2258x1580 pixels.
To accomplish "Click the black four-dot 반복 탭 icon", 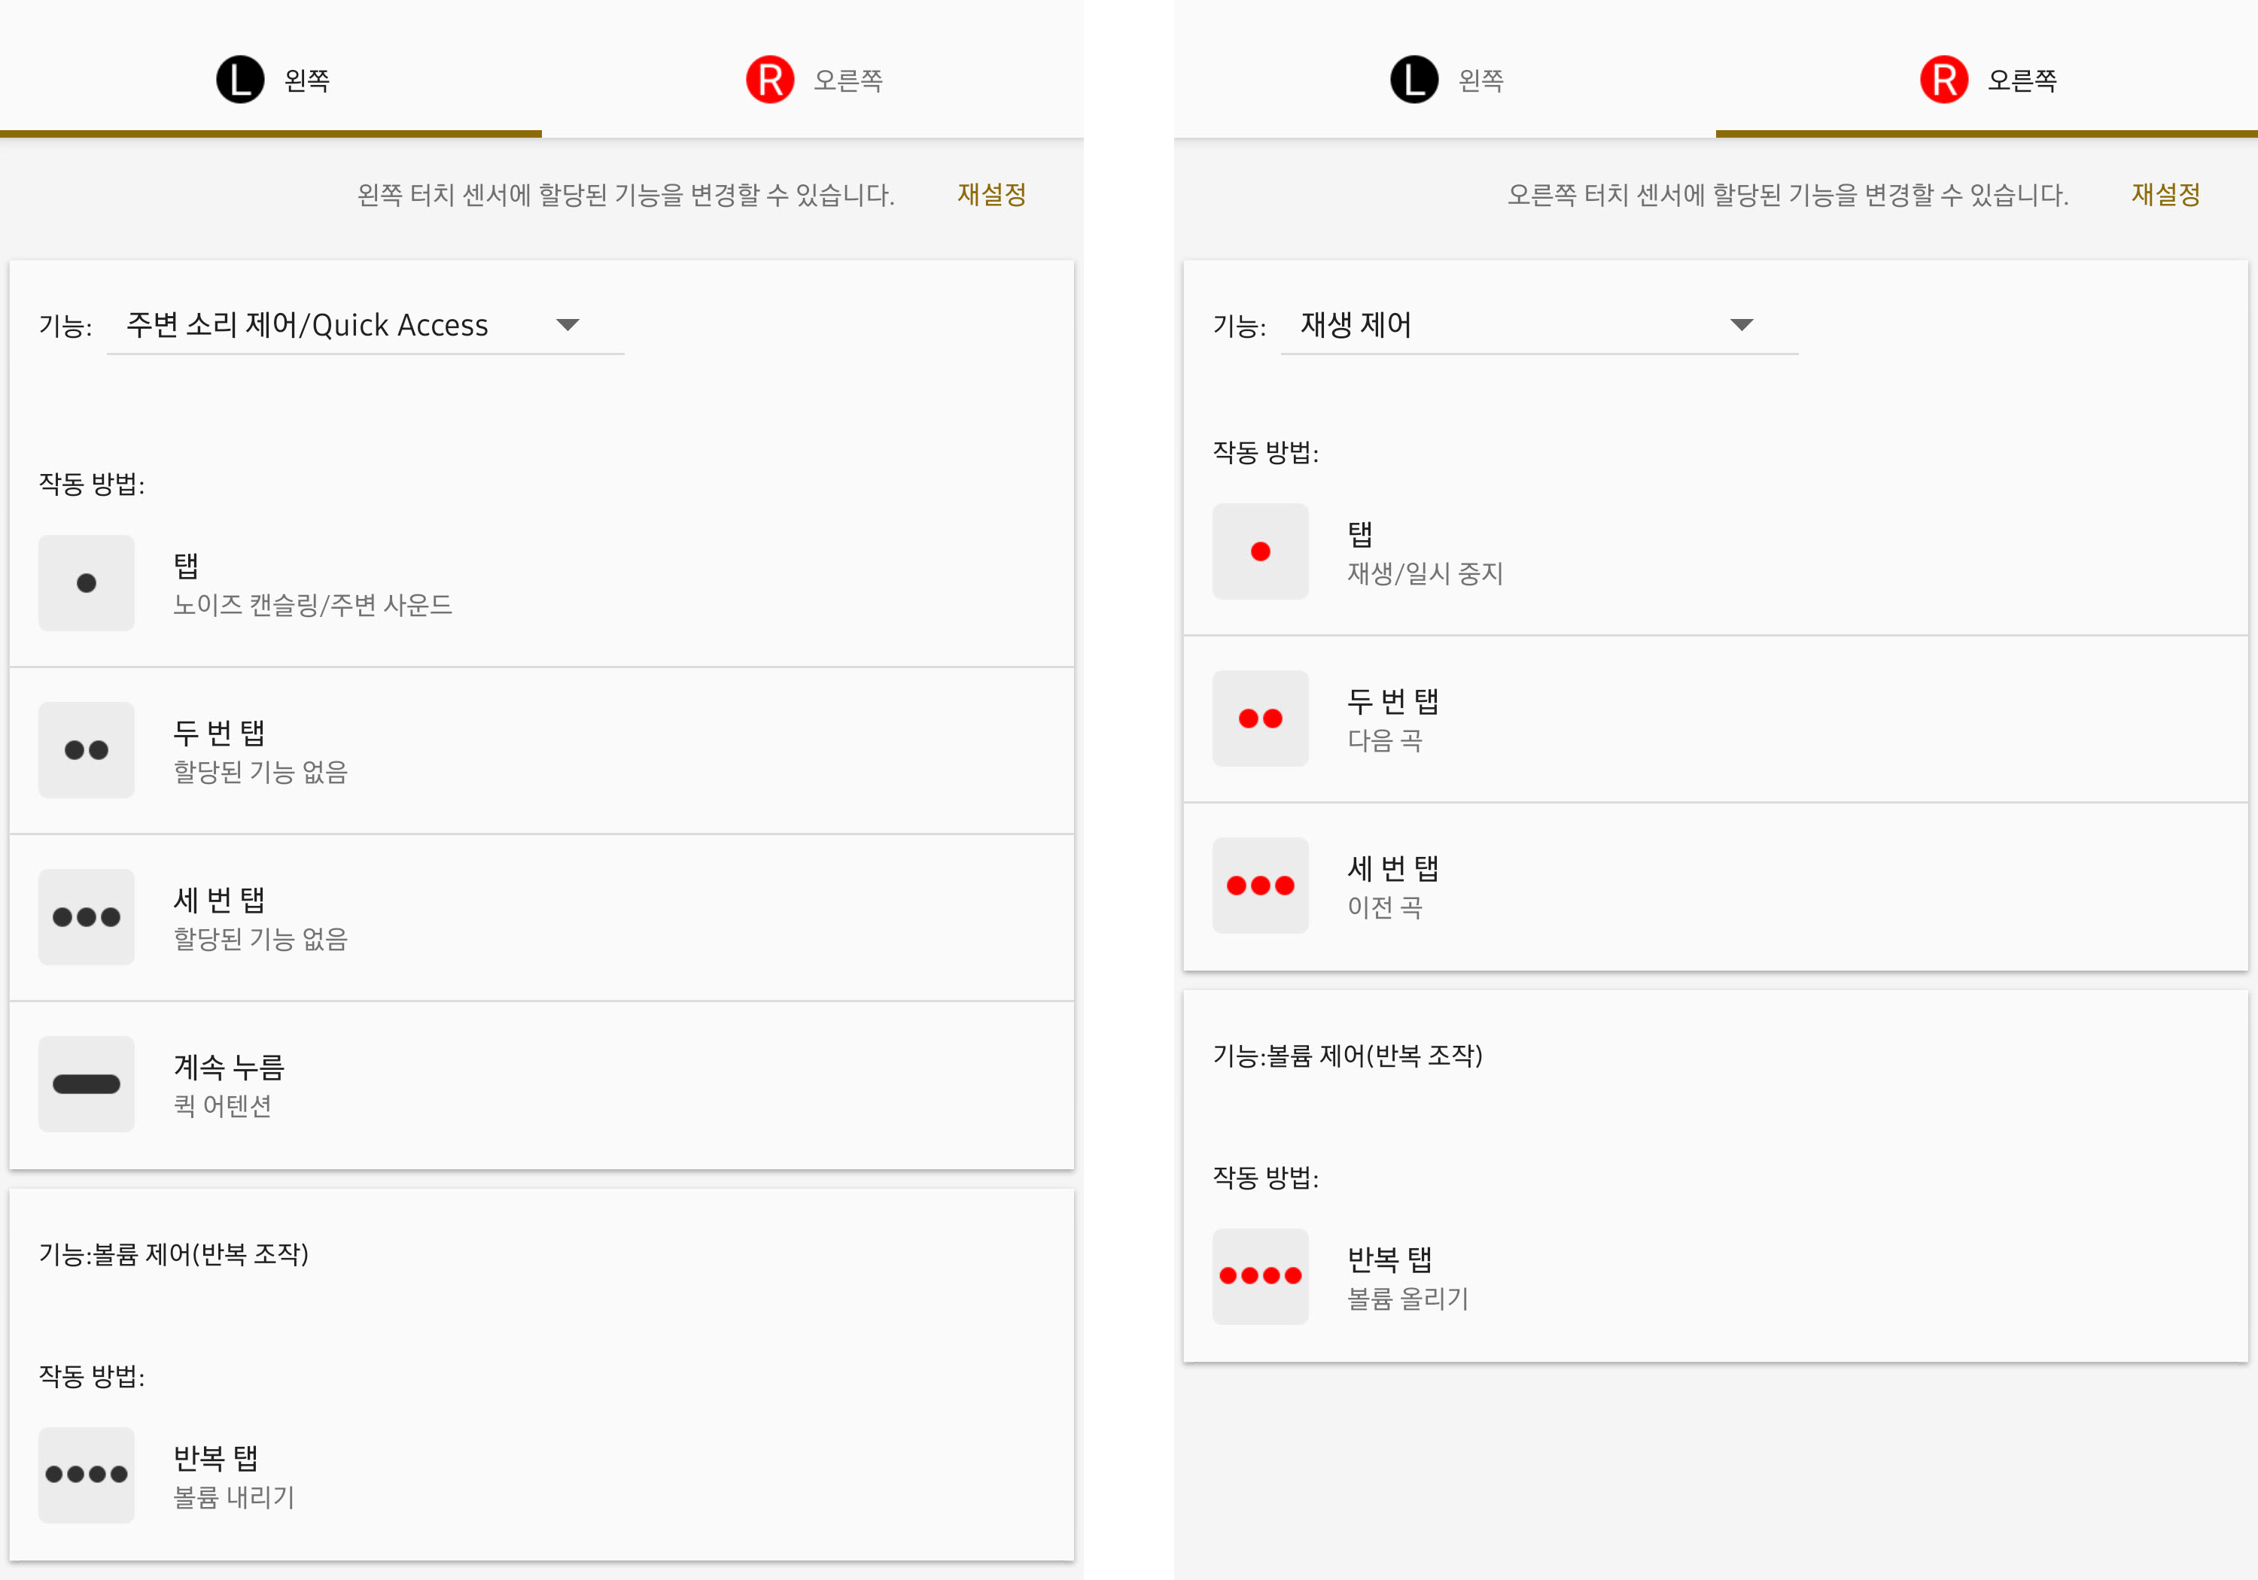I will point(87,1475).
